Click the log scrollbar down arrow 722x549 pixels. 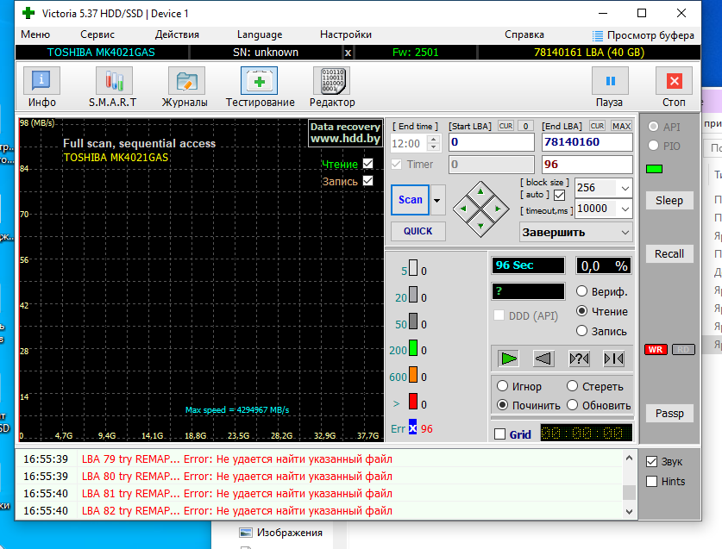pyautogui.click(x=629, y=511)
